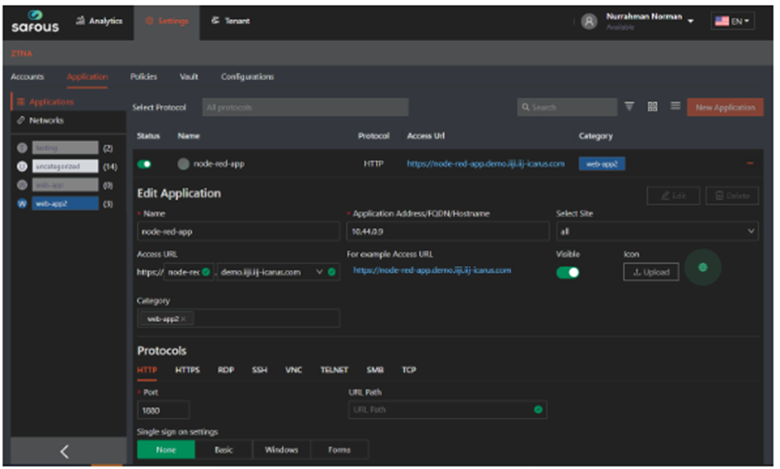Click the application globe icon preview

(x=702, y=268)
